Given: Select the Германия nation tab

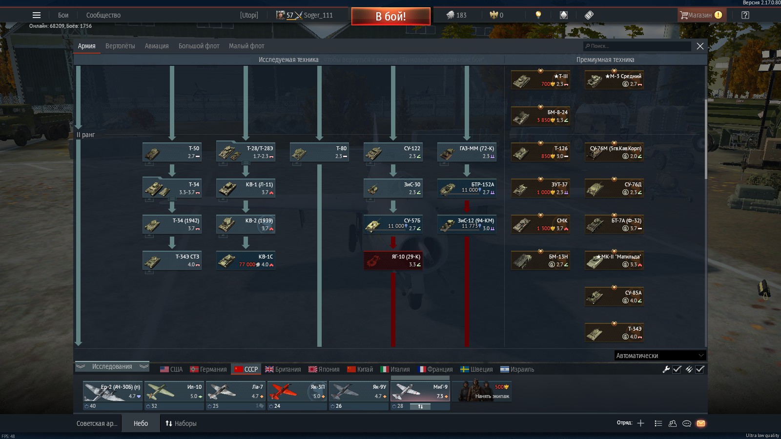Looking at the screenshot, I should click(x=208, y=369).
